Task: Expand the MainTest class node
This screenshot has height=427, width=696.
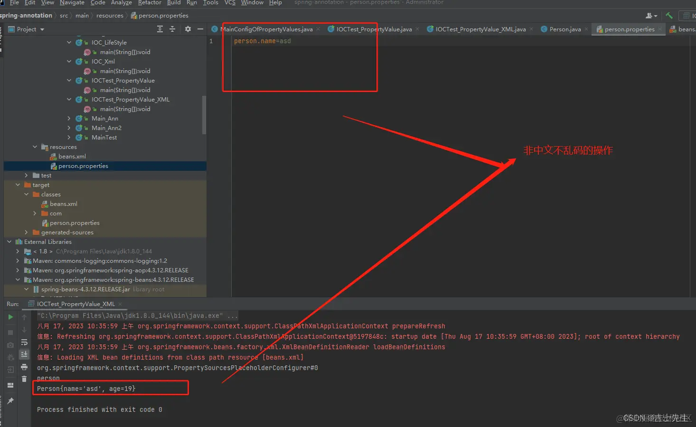Action: [x=69, y=138]
